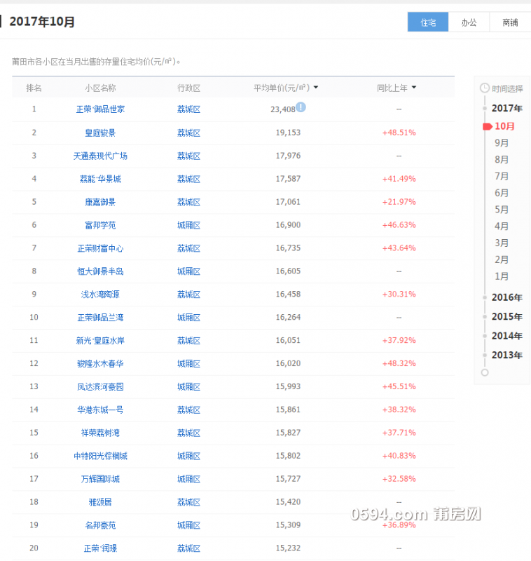Click 城厢区 in the 万辉国际城 row
The height and width of the screenshot is (561, 531).
coord(189,479)
